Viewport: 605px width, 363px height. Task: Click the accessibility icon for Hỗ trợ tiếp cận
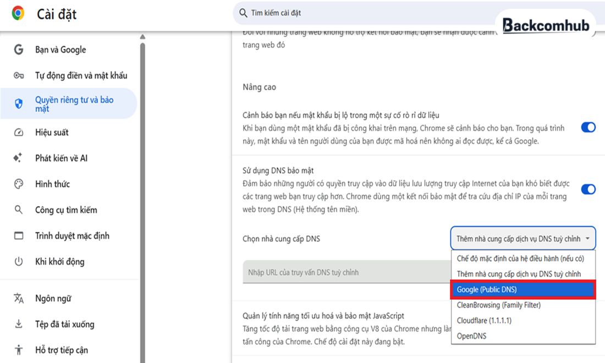(x=19, y=350)
